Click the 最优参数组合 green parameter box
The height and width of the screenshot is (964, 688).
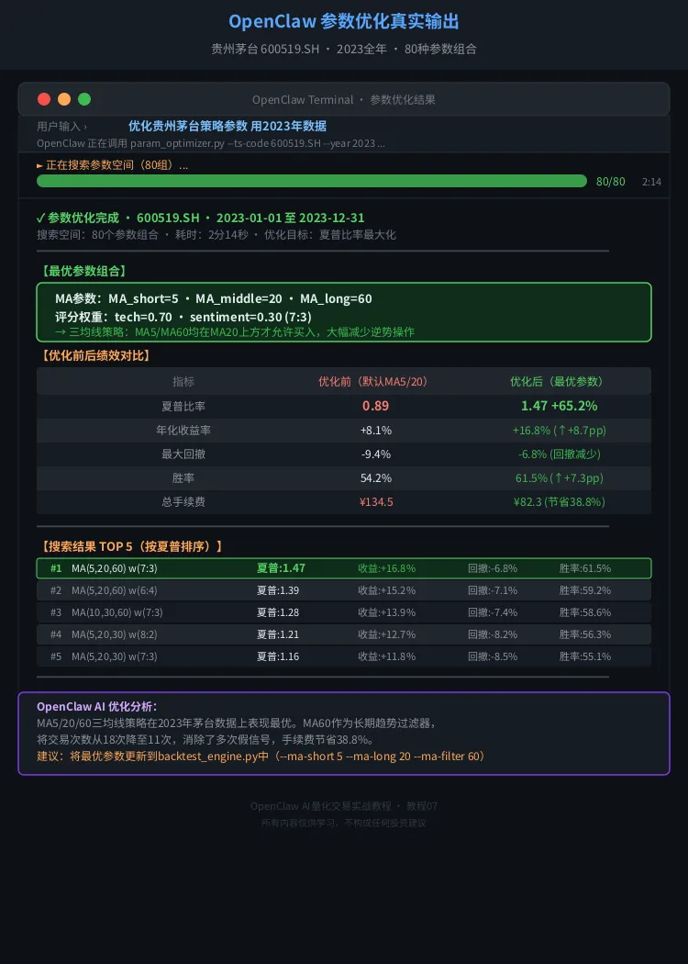[x=344, y=312]
